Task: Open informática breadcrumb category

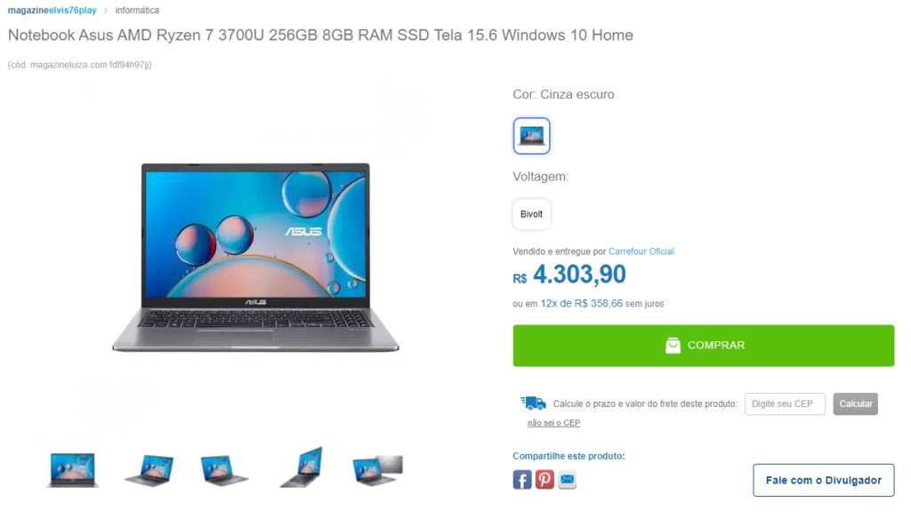Action: 137,11
